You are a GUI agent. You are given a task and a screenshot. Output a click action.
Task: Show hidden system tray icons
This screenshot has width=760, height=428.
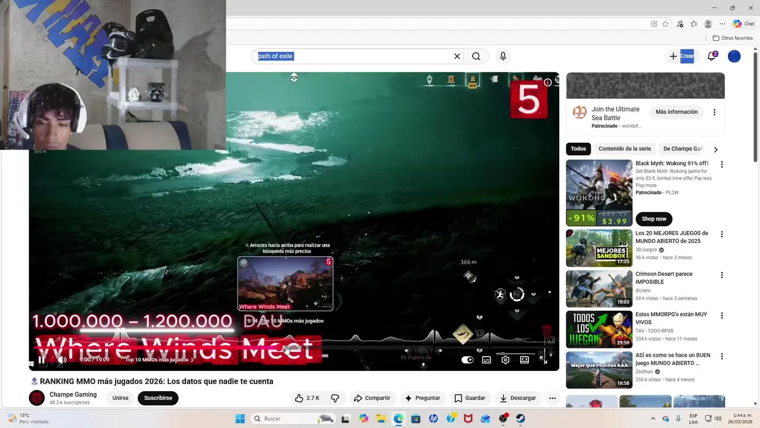tap(653, 418)
